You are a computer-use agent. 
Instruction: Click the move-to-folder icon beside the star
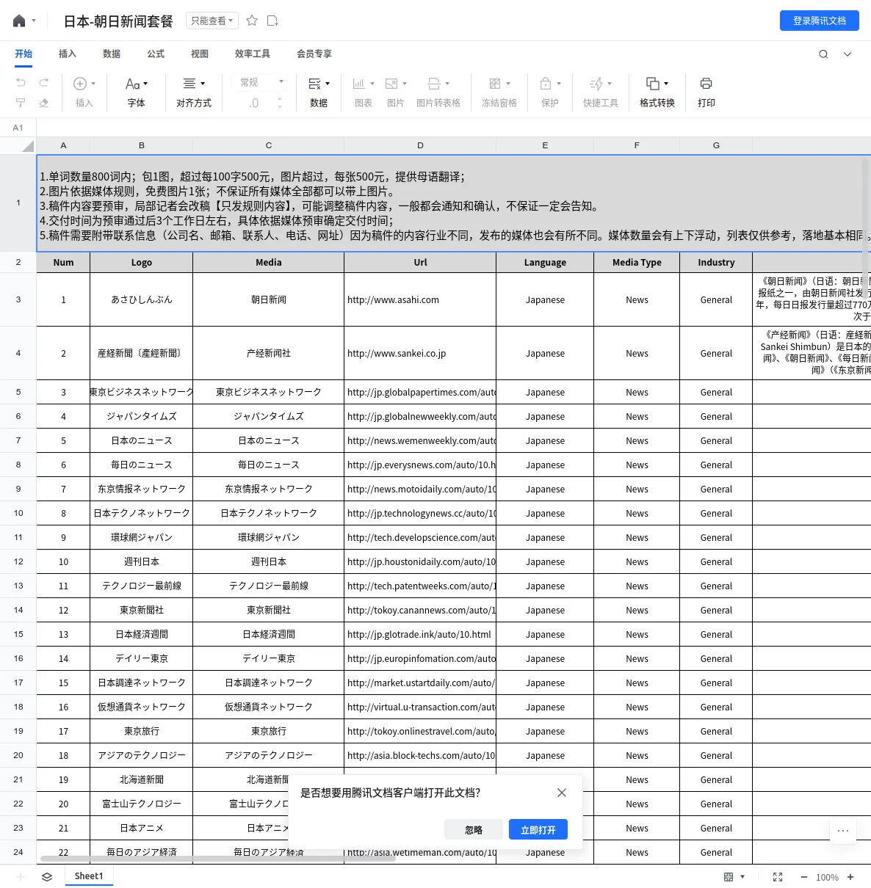[272, 21]
